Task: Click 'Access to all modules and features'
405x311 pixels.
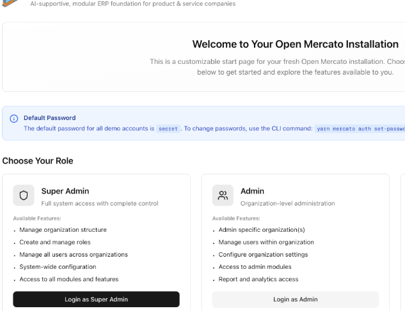Action: pyautogui.click(x=69, y=279)
